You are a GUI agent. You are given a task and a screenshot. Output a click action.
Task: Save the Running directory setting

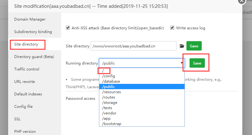[x=197, y=63]
